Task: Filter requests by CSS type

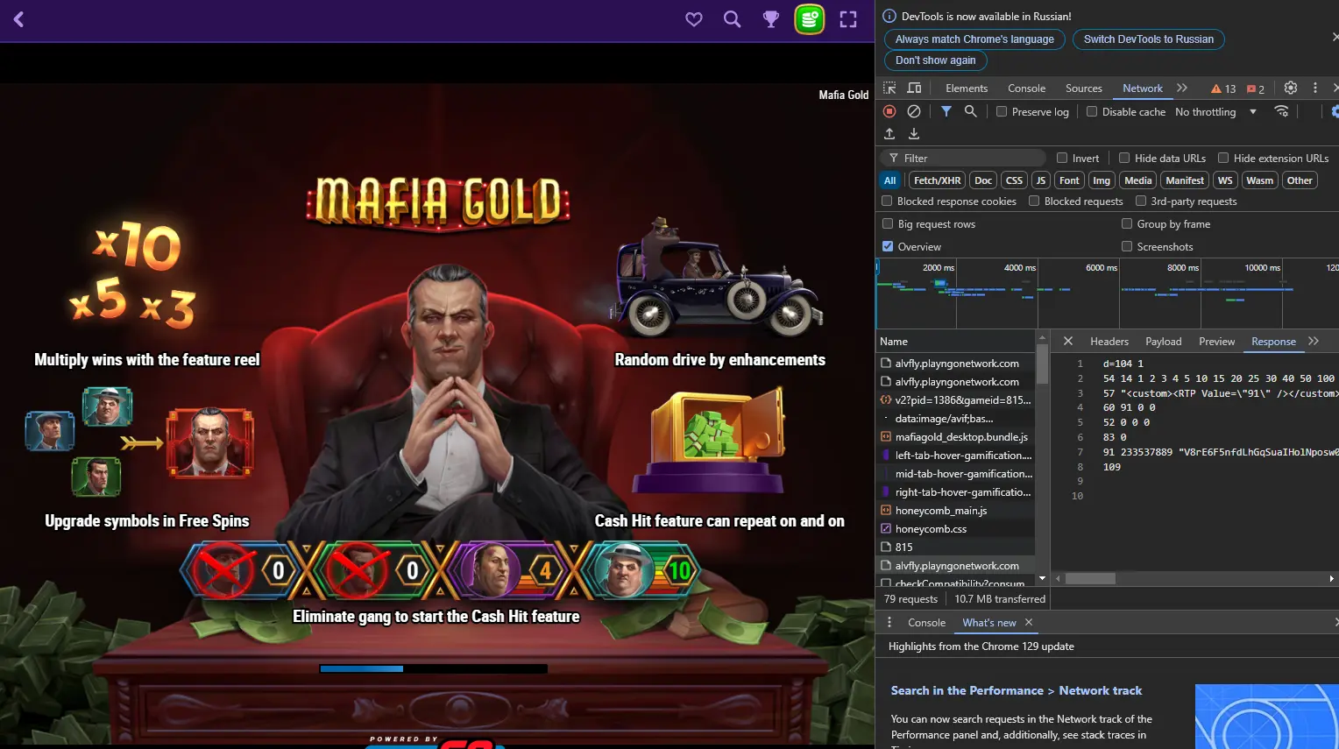Action: tap(1014, 180)
